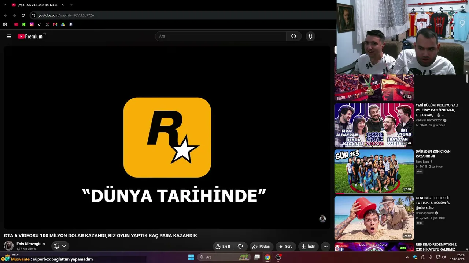This screenshot has height=263, width=469.
Task: Open the network tray icon
Action: 438,257
